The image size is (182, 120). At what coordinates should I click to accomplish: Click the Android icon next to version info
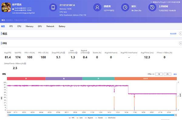pyautogui.click(x=13, y=9)
